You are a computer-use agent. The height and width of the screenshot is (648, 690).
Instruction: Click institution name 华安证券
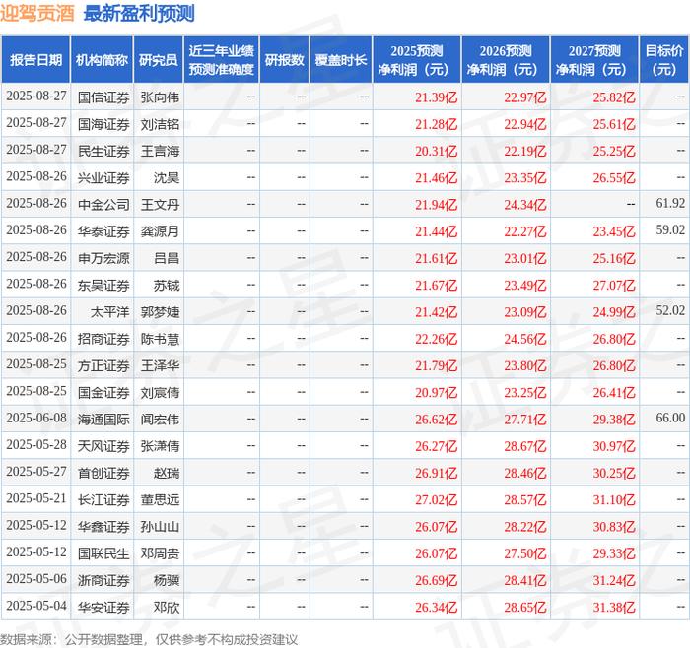pyautogui.click(x=103, y=607)
